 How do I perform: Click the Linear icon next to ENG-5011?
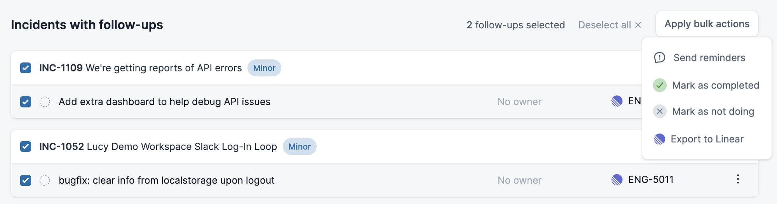(x=617, y=180)
